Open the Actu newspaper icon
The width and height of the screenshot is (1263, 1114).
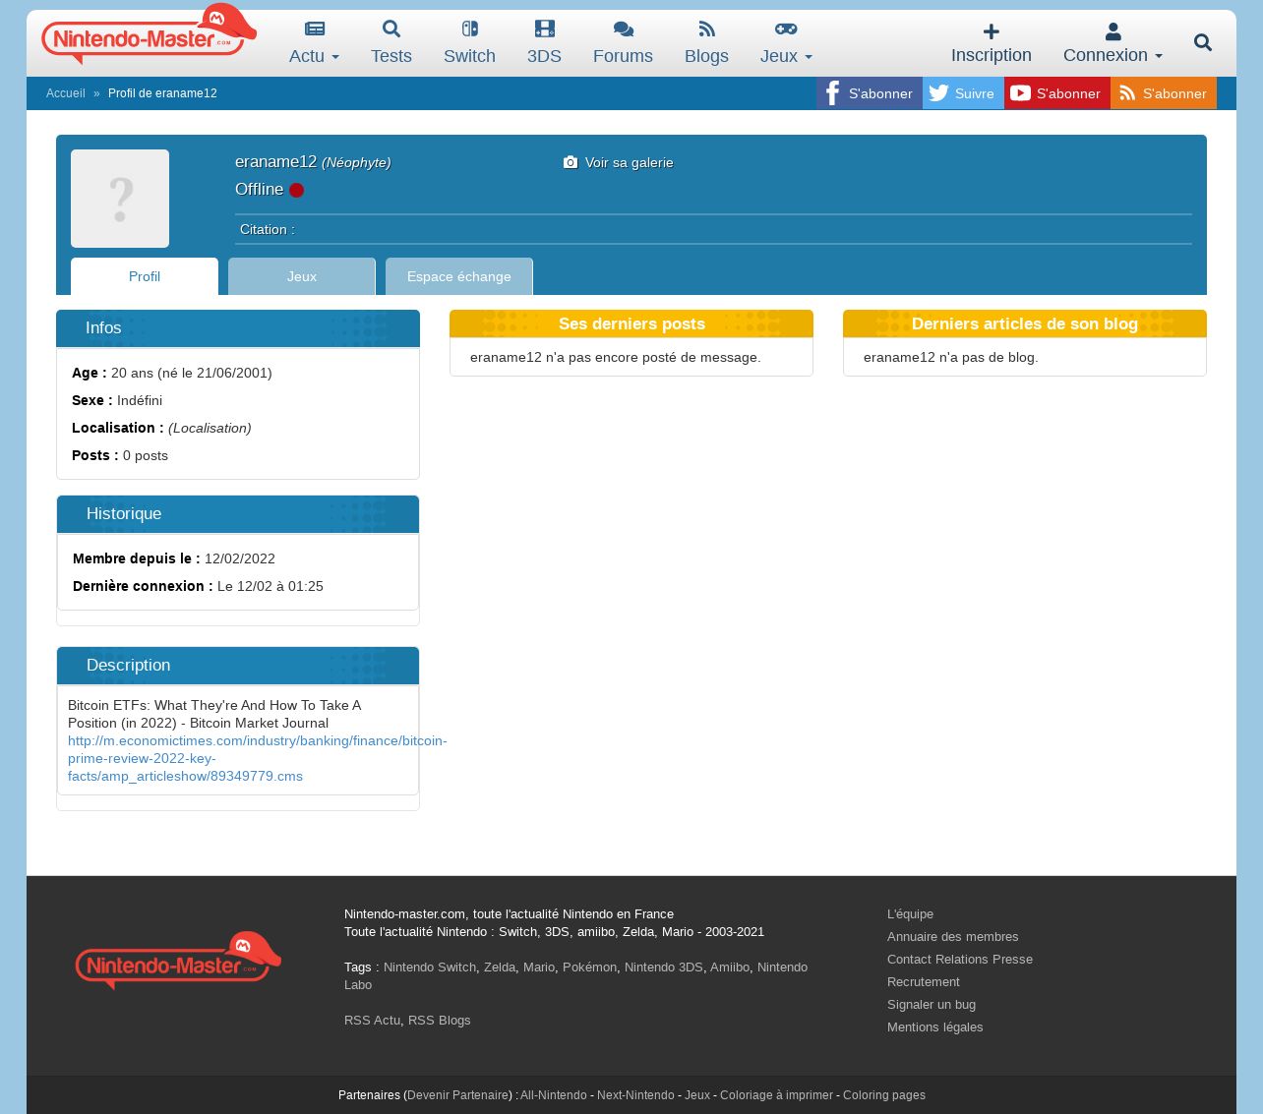click(315, 29)
